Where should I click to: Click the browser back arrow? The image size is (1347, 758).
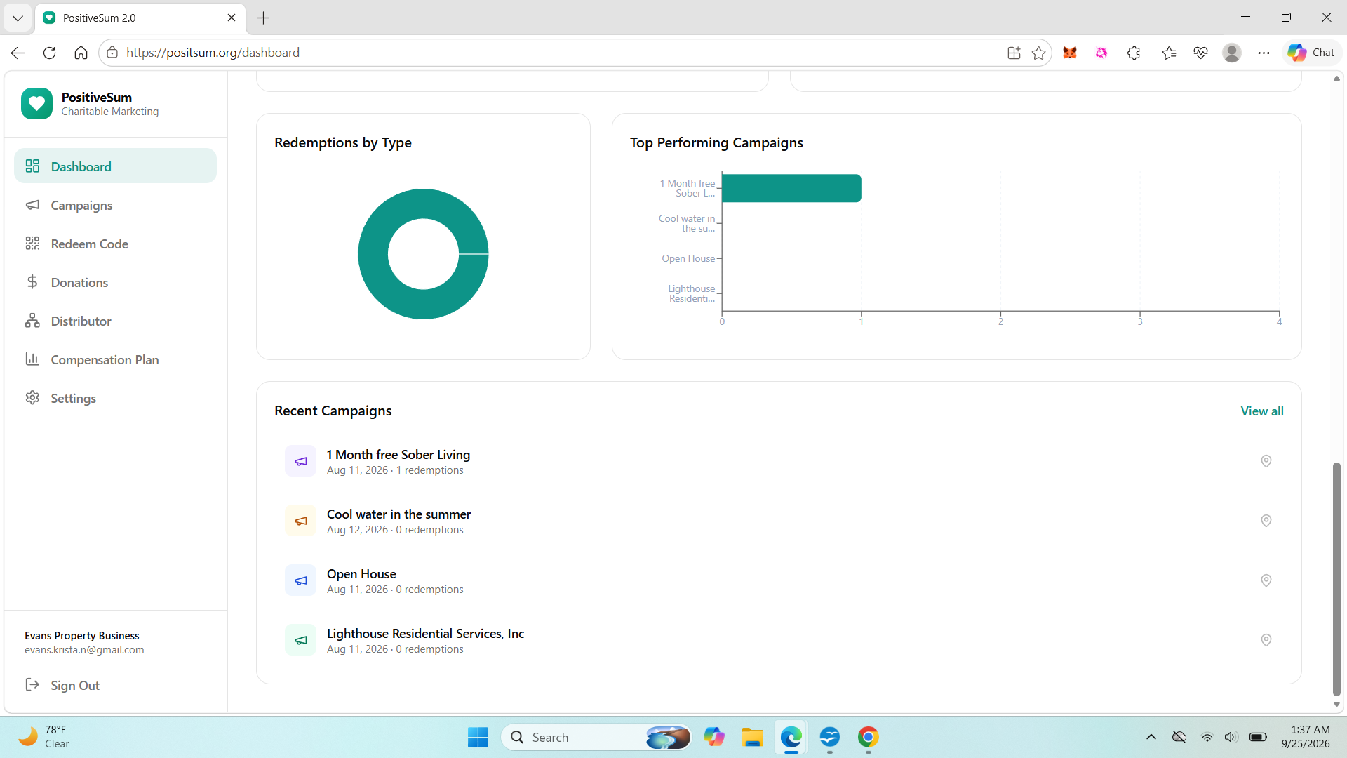click(18, 53)
